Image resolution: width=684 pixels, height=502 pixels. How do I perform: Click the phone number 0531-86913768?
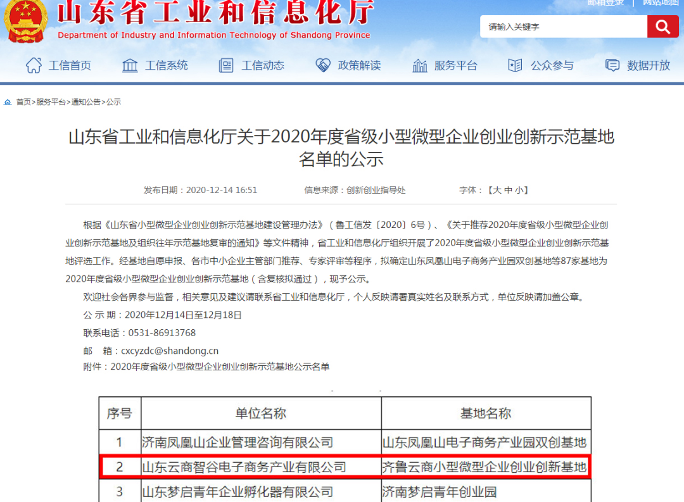[162, 333]
